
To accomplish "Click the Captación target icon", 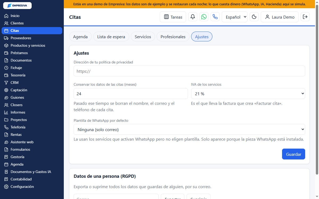I will pyautogui.click(x=6, y=90).
